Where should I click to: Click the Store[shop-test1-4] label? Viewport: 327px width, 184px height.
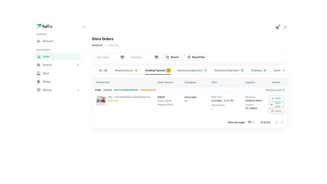pyautogui.click(x=275, y=90)
